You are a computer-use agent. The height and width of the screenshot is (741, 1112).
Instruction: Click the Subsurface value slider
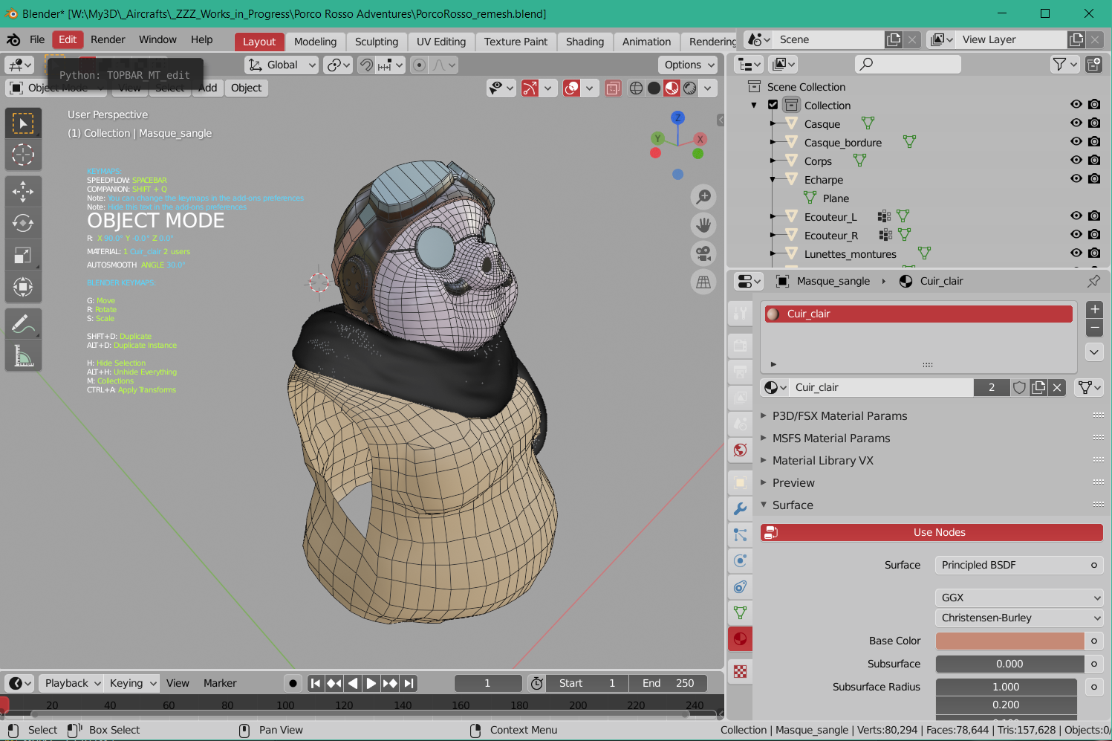(1009, 664)
